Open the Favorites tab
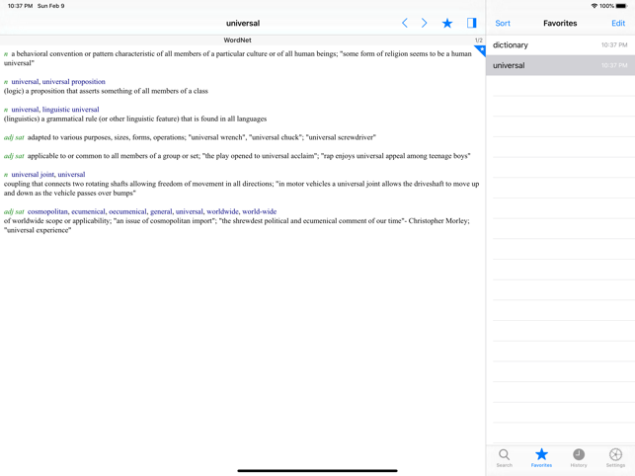 tap(541, 458)
